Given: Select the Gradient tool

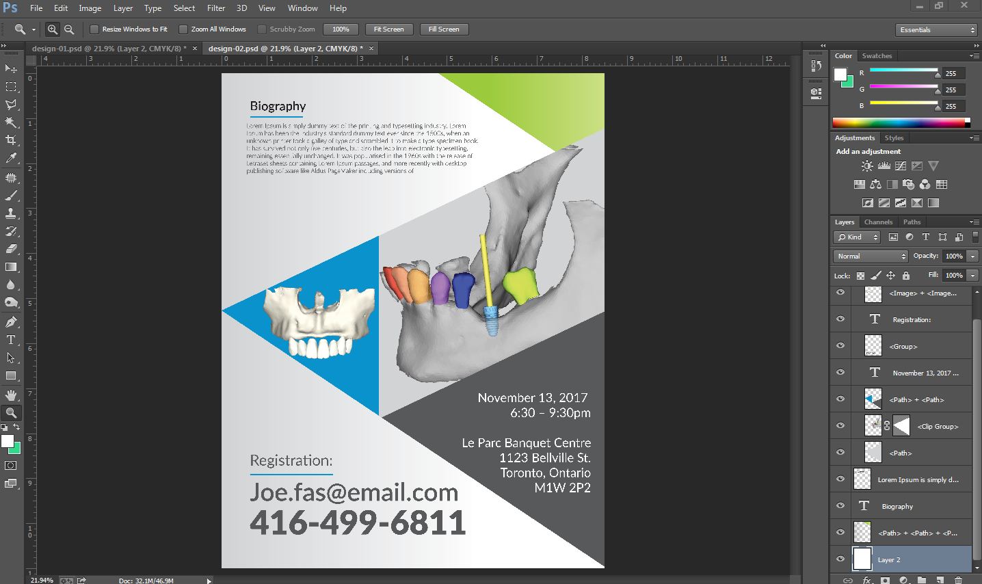Looking at the screenshot, I should click(x=11, y=267).
